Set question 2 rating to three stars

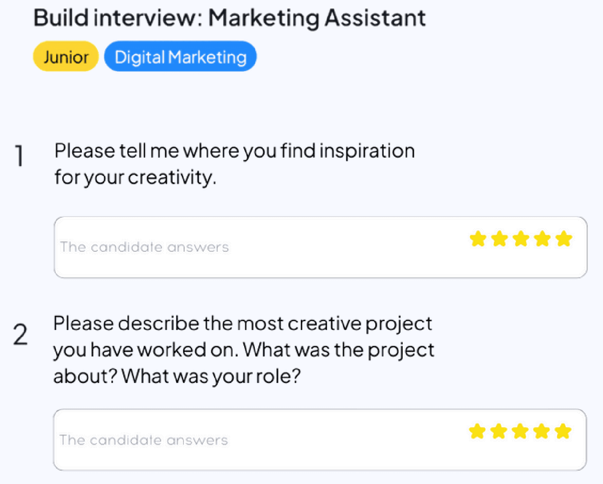[521, 431]
